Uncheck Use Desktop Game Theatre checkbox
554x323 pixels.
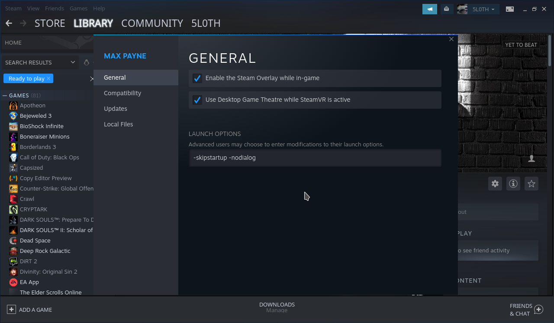pos(197,100)
